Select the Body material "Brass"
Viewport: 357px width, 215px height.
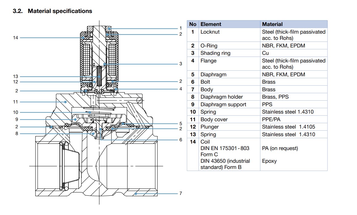point(269,90)
